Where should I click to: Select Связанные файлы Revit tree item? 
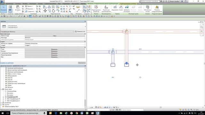(12, 106)
